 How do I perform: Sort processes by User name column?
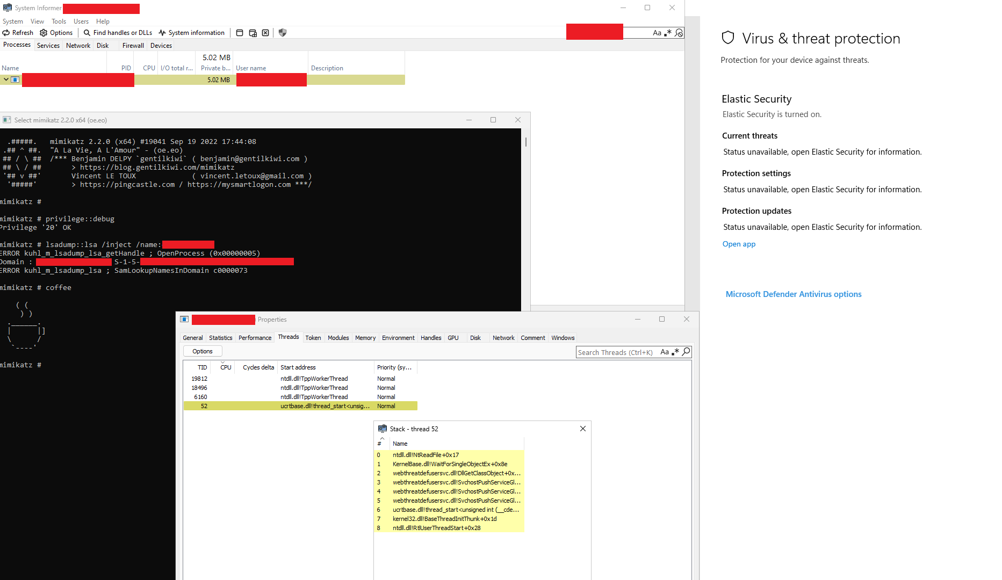click(271, 68)
